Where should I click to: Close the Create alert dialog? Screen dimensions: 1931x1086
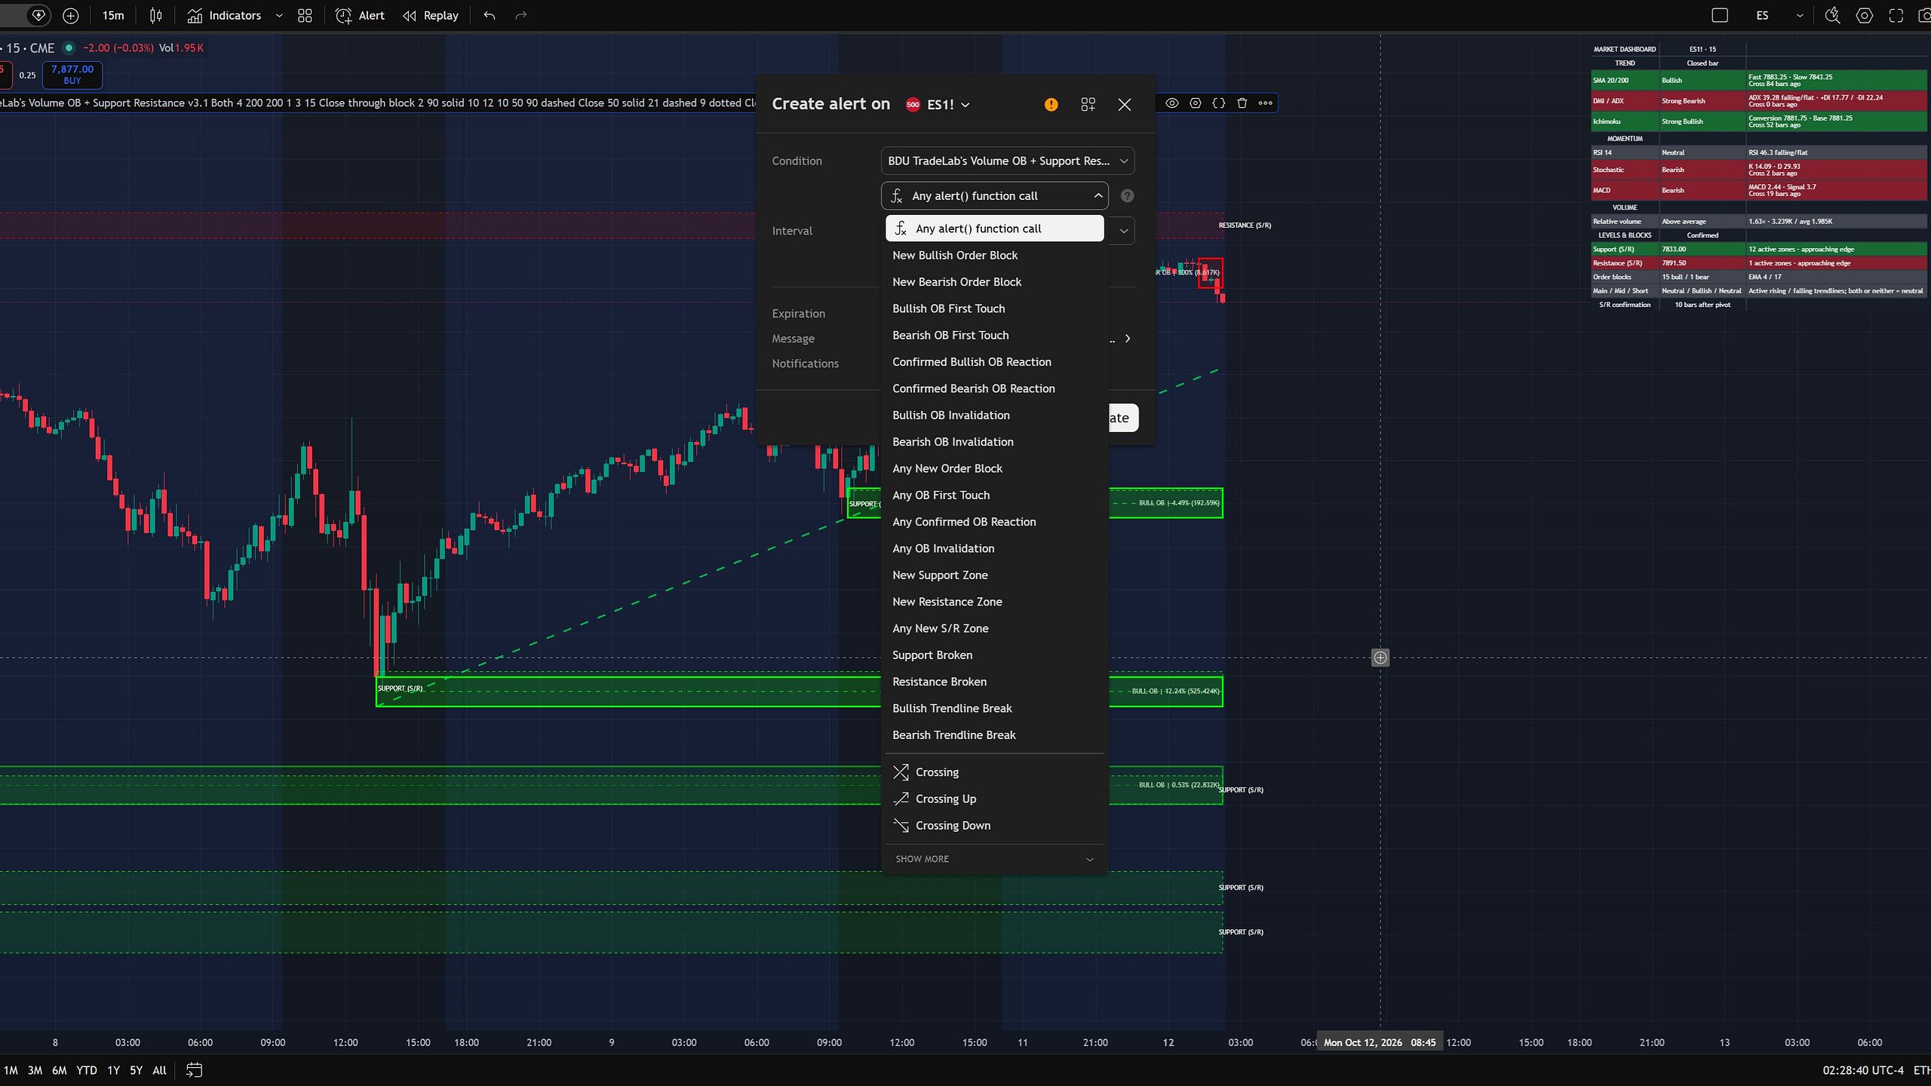1125,104
